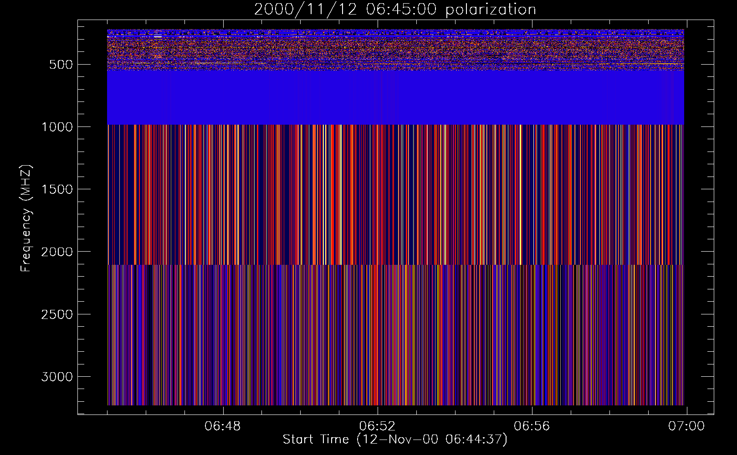Click the 06:56 time tick label

pos(532,426)
